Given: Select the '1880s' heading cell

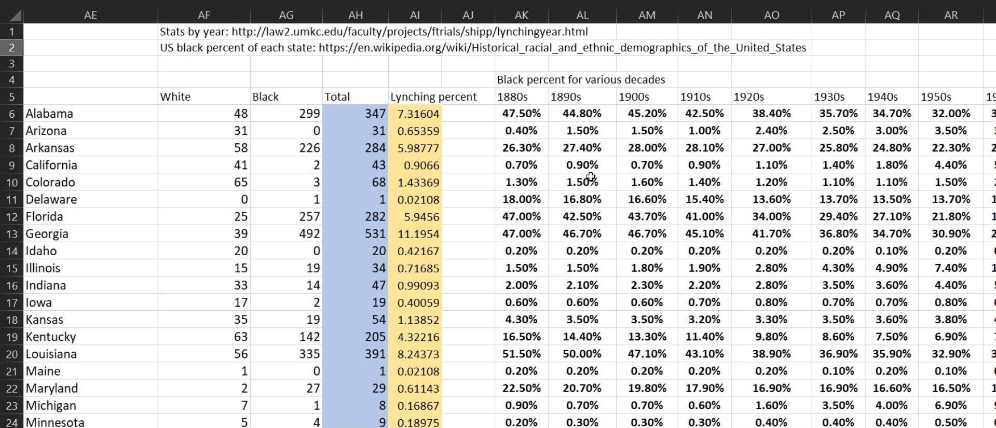Looking at the screenshot, I should point(522,96).
